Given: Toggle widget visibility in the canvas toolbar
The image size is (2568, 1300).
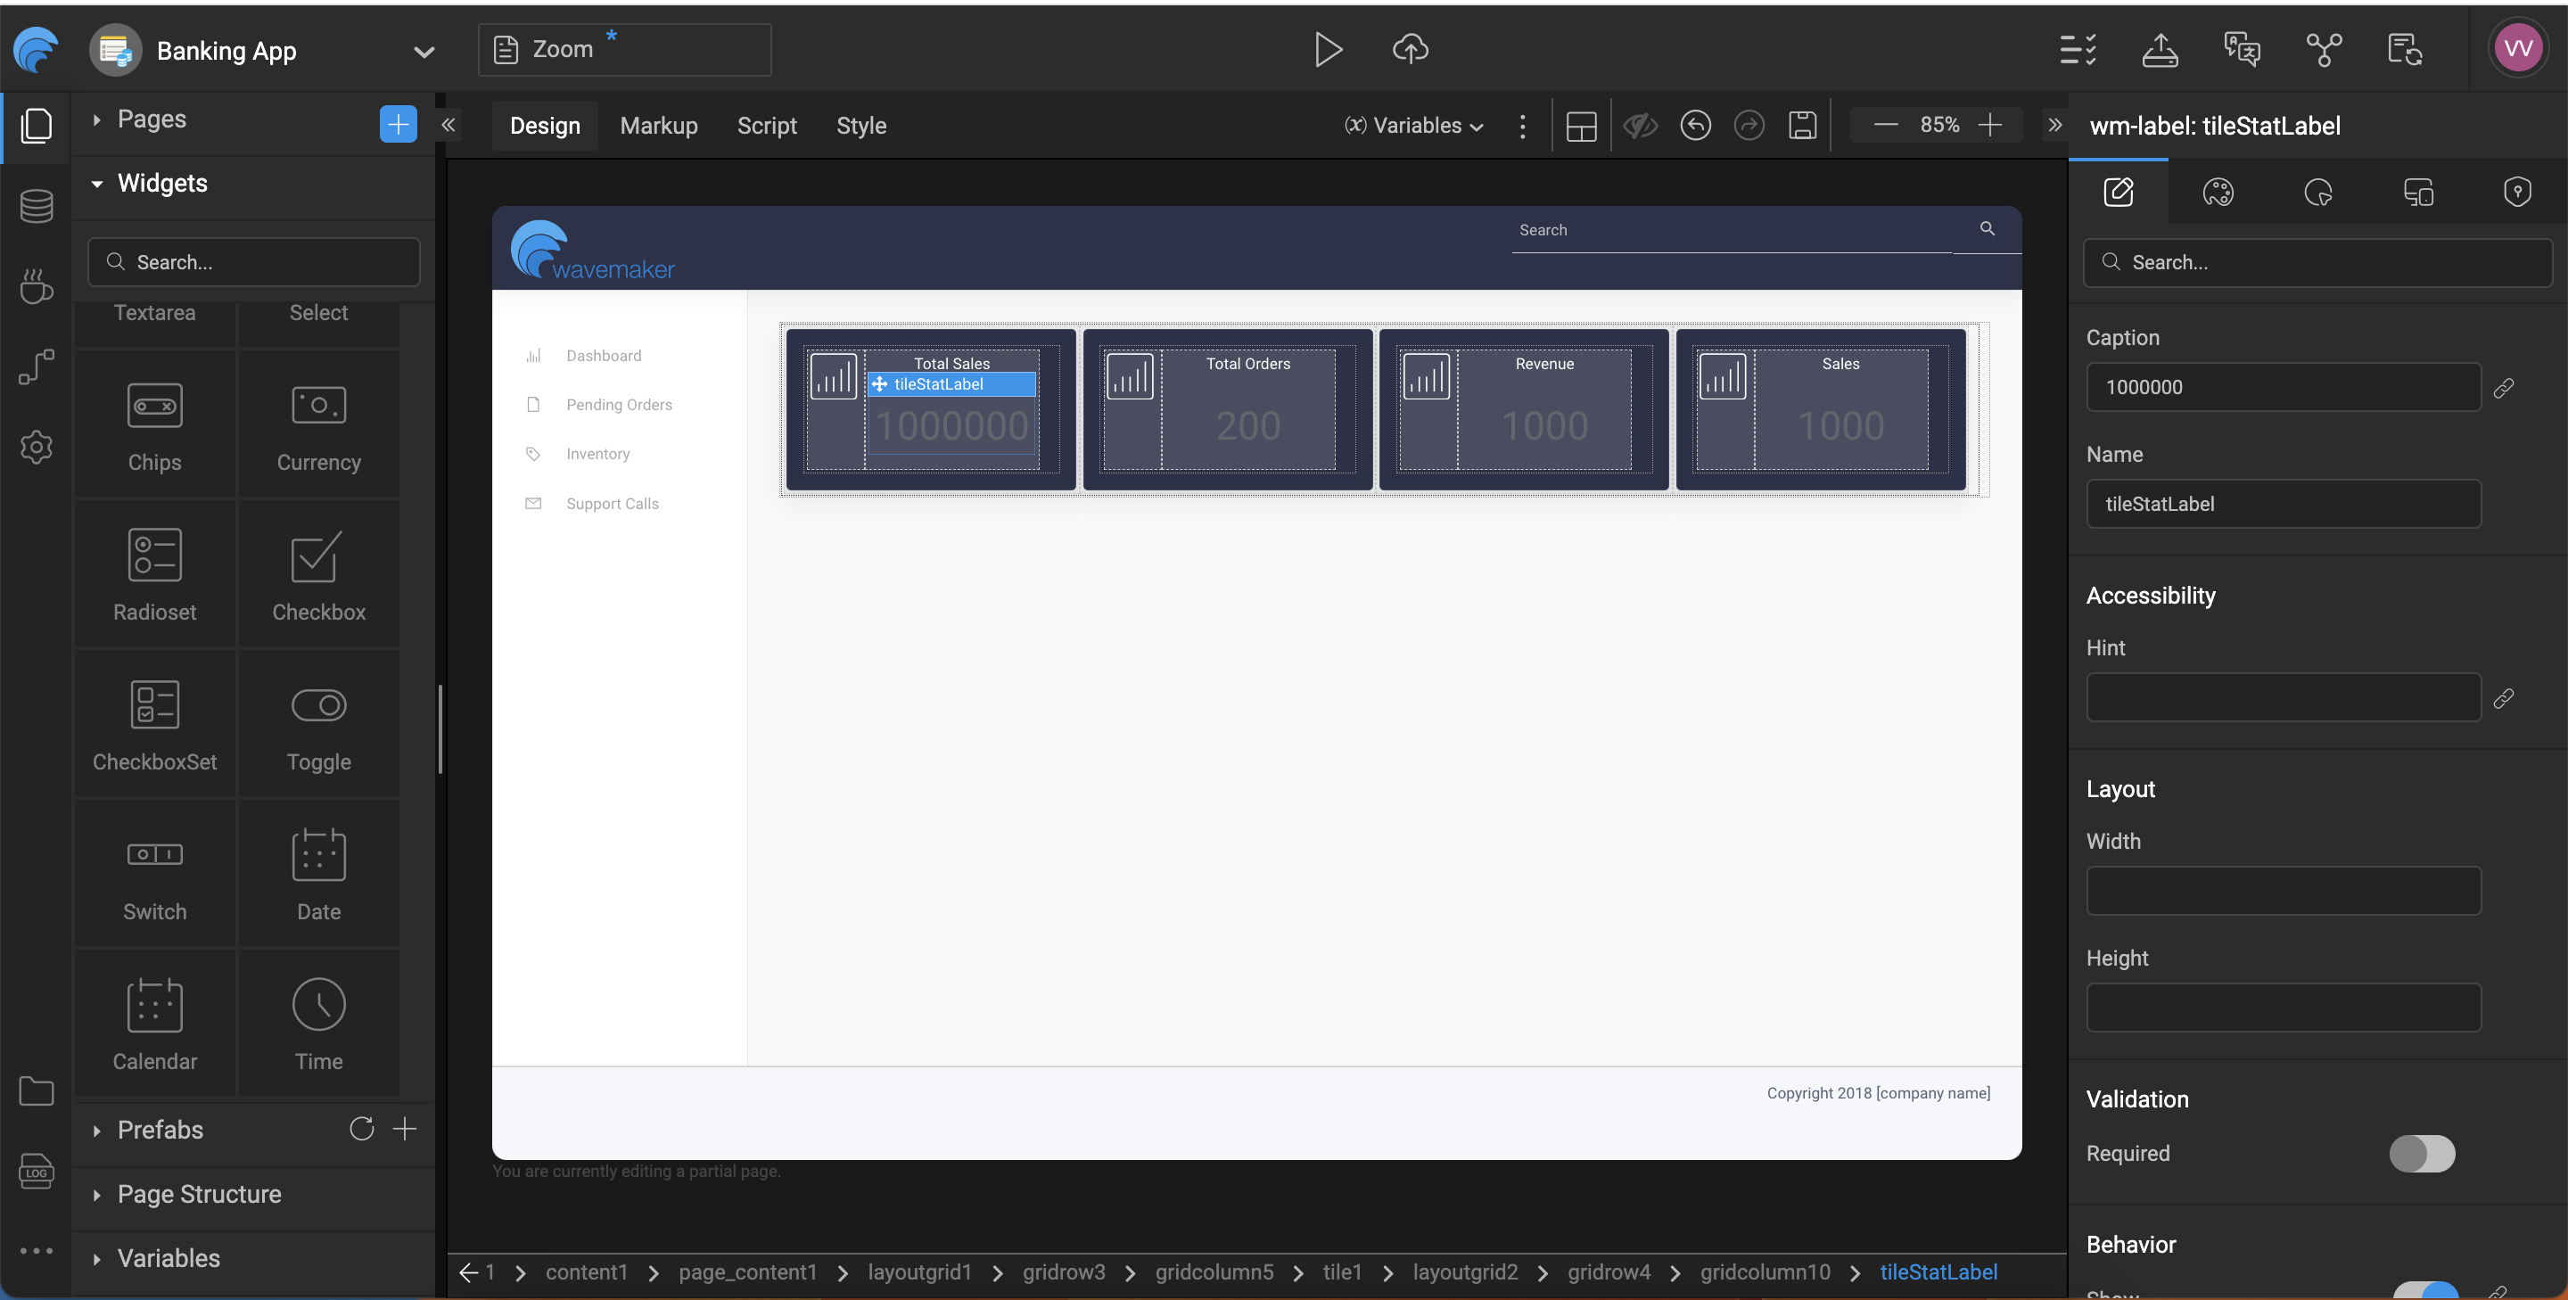Looking at the screenshot, I should (1639, 125).
